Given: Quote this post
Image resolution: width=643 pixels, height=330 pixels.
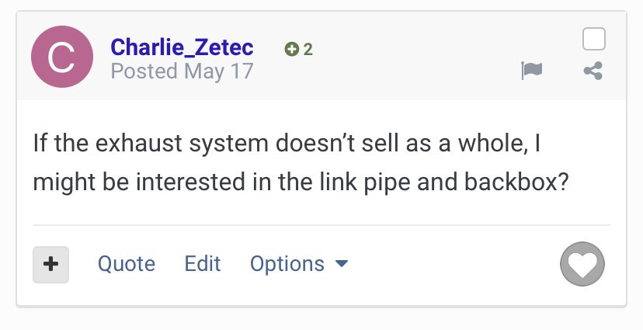Looking at the screenshot, I should (x=127, y=263).
